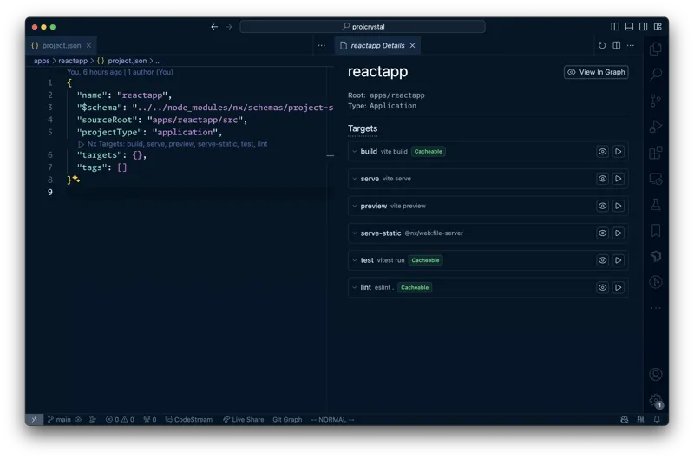Click the Manage gear icon
The height and width of the screenshot is (459, 694).
(x=656, y=400)
